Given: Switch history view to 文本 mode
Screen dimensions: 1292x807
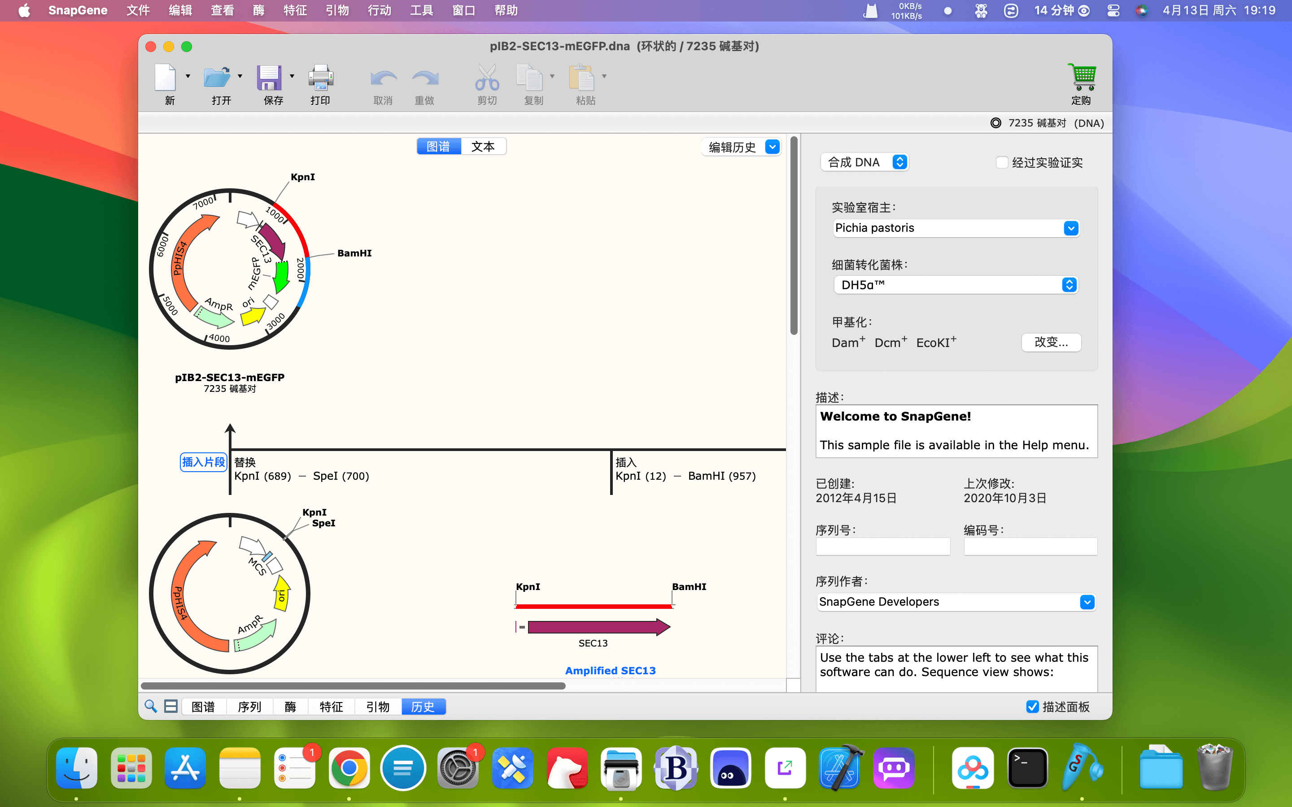Looking at the screenshot, I should click(483, 146).
